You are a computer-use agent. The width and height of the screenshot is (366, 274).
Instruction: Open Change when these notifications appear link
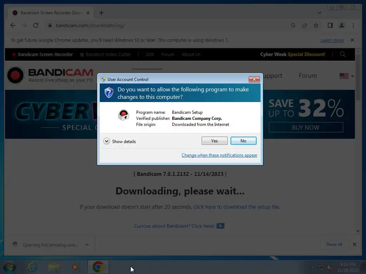(219, 155)
